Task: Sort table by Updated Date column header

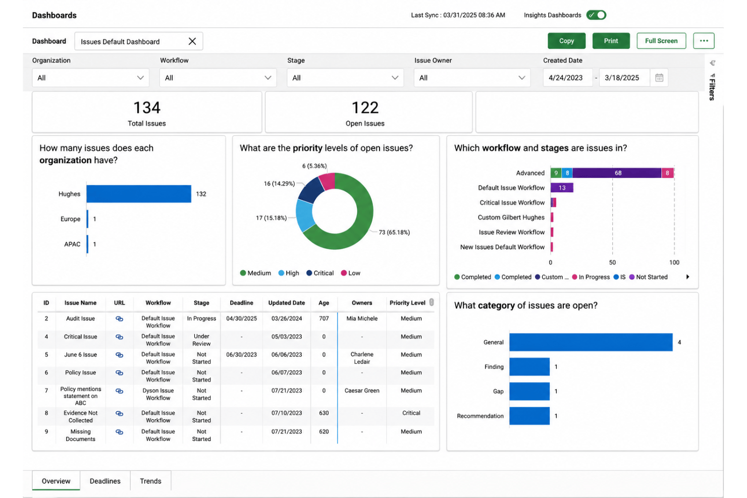Action: pos(286,303)
